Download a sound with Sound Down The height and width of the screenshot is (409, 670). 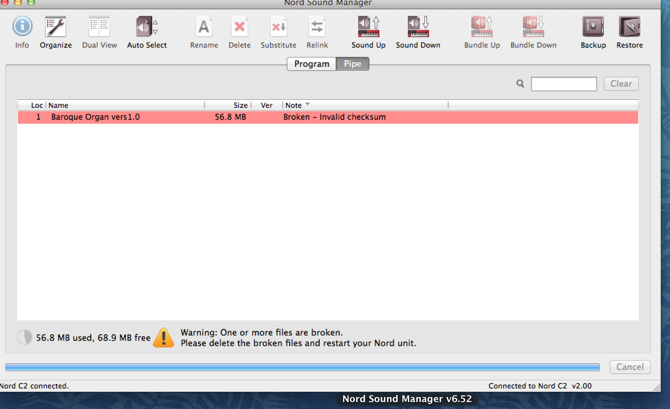coord(418,31)
